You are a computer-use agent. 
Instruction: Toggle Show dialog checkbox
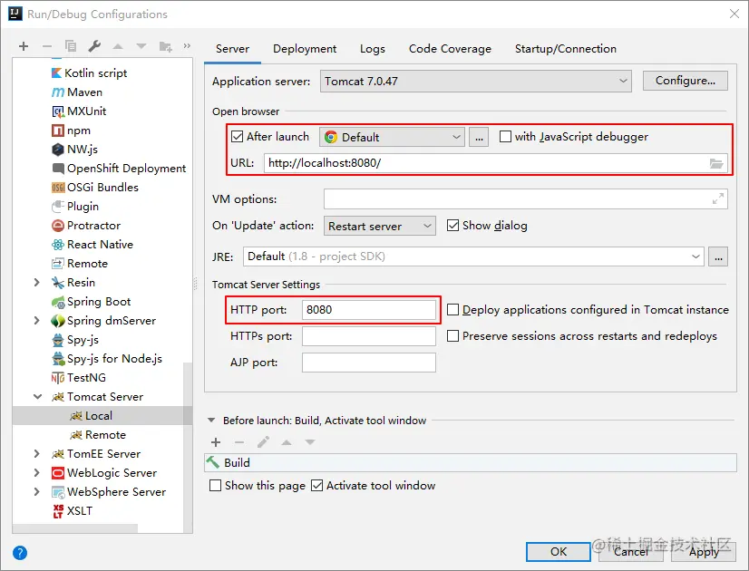coord(452,226)
